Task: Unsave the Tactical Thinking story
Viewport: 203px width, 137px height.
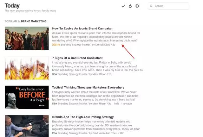Action: click(x=127, y=103)
